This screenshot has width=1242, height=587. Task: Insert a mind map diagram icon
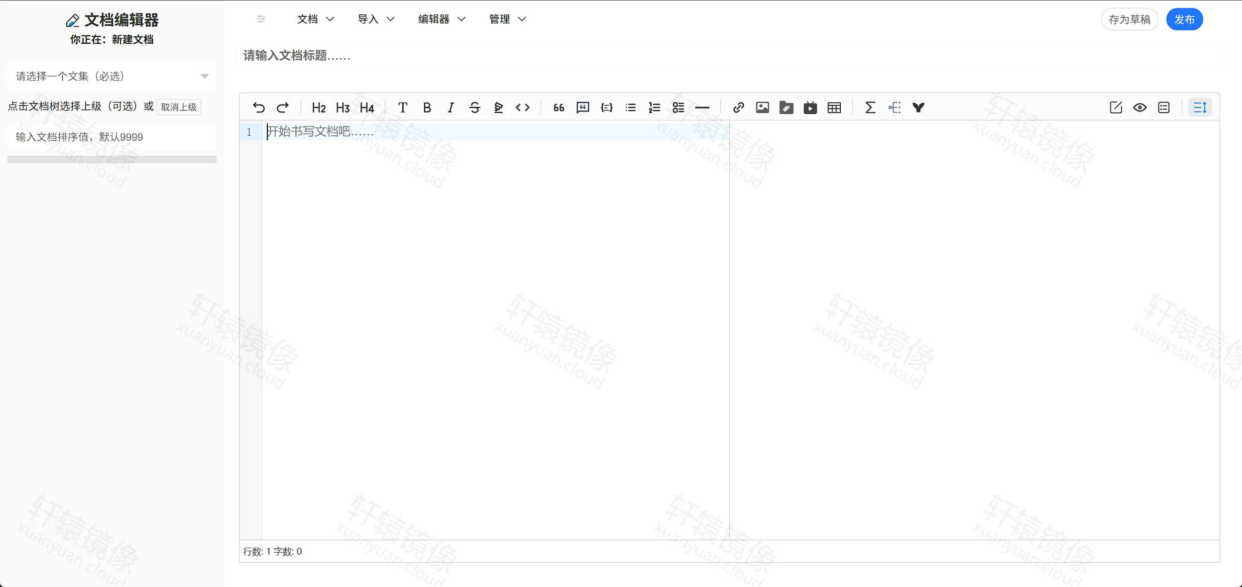(x=894, y=107)
